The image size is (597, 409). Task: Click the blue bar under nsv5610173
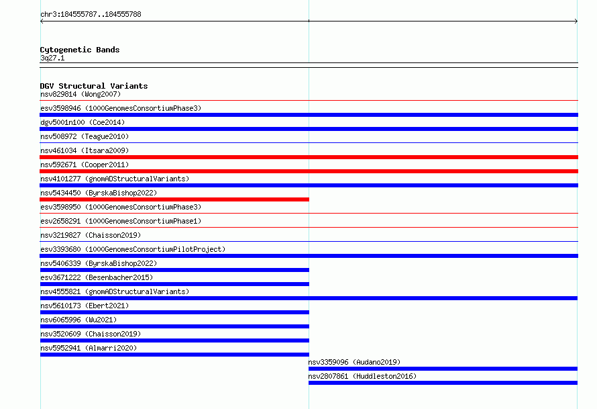(175, 312)
